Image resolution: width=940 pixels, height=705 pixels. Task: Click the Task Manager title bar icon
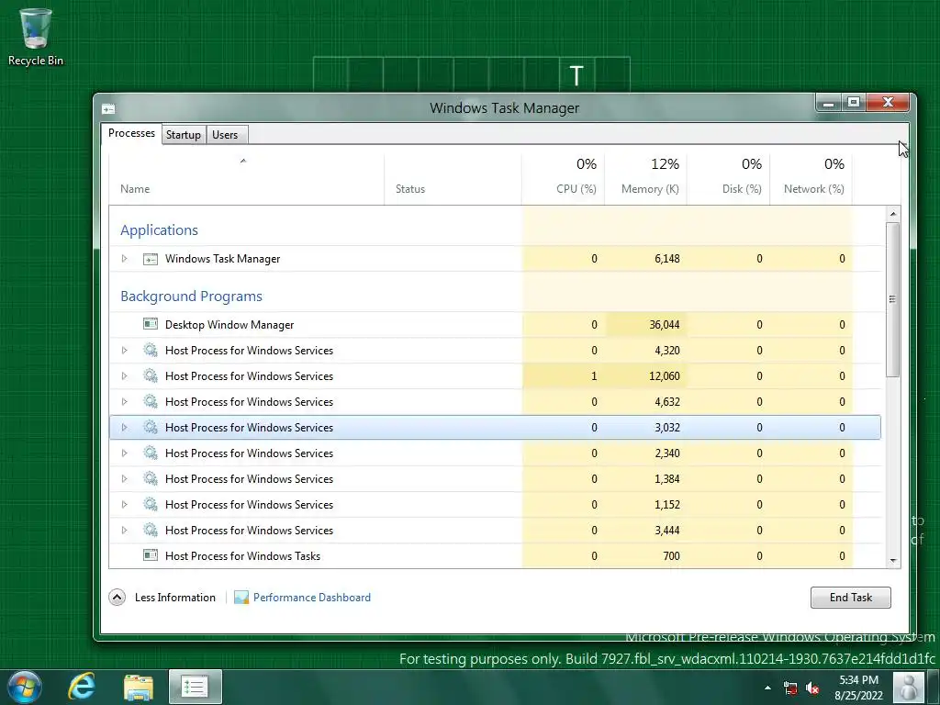tap(108, 108)
